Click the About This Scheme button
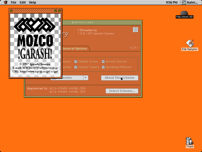The width and height of the screenshot is (202, 152). [x=119, y=78]
